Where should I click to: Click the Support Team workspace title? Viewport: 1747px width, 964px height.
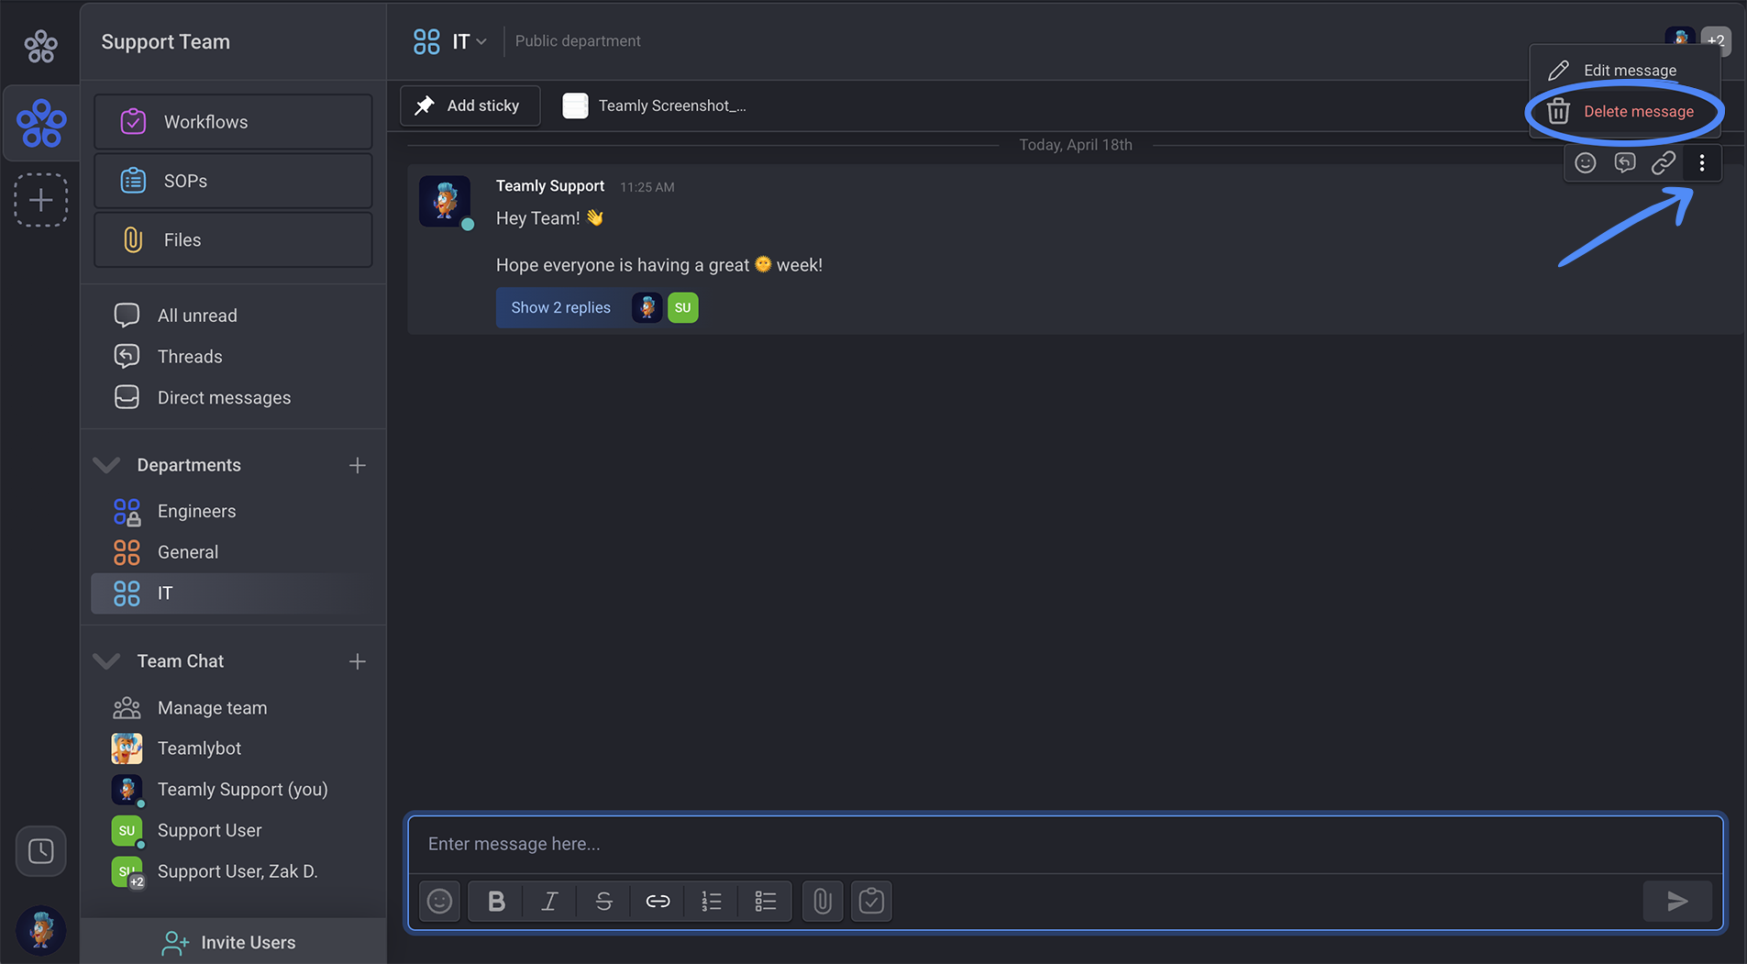(165, 41)
